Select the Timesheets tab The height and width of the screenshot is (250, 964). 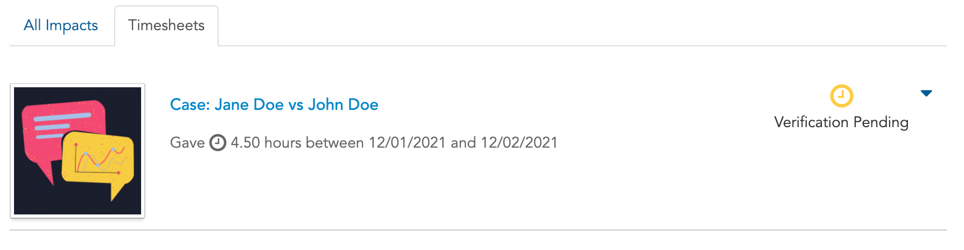(166, 25)
